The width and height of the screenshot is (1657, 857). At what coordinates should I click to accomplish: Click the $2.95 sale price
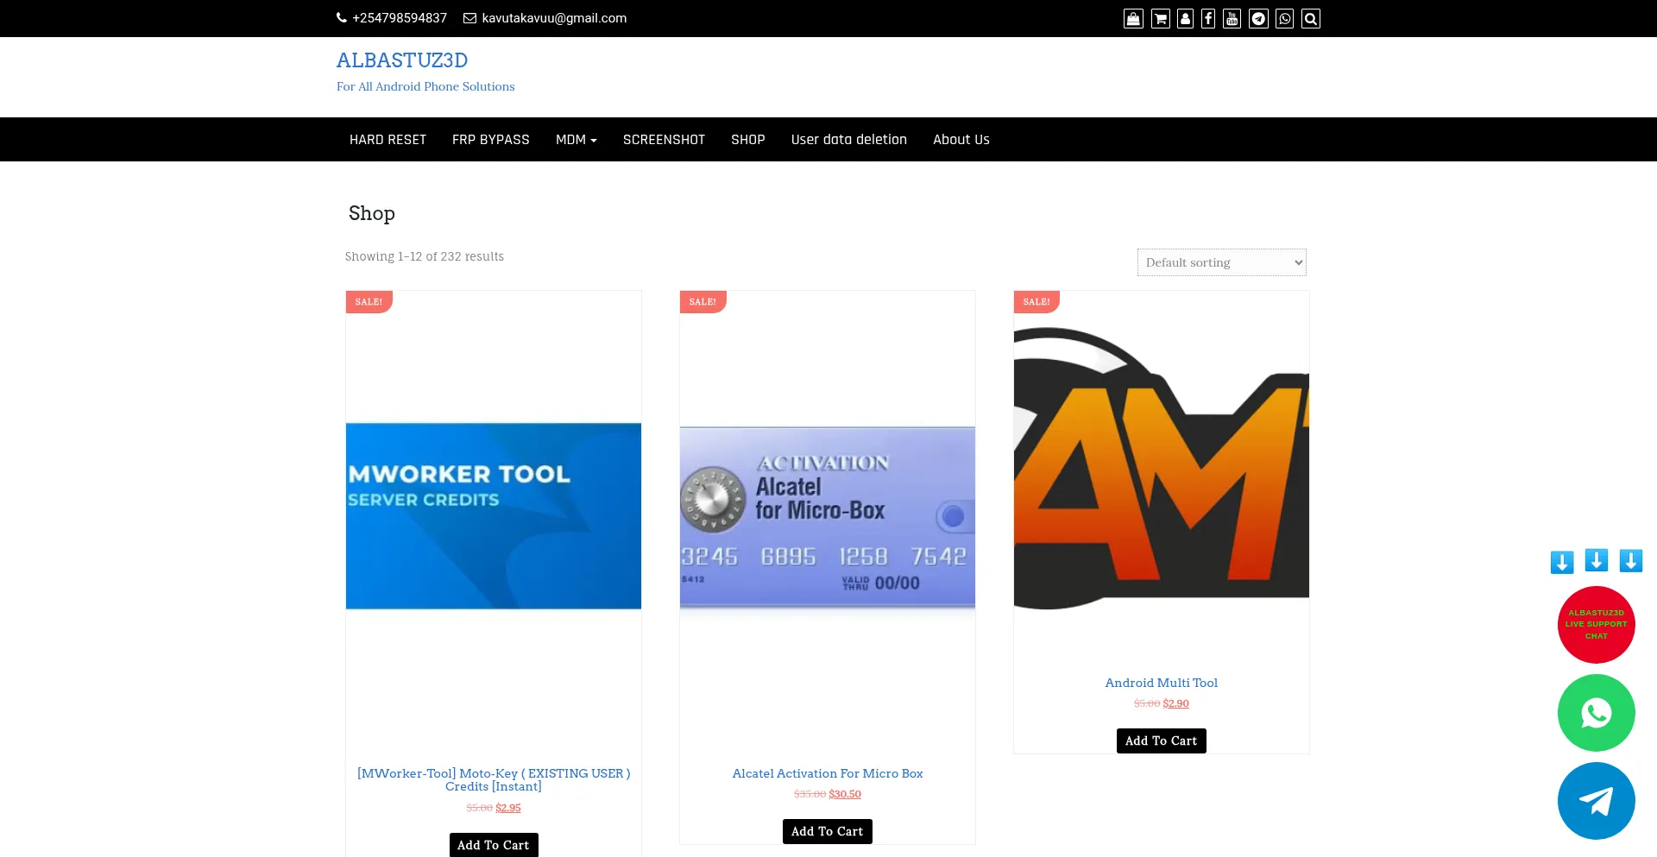click(508, 808)
